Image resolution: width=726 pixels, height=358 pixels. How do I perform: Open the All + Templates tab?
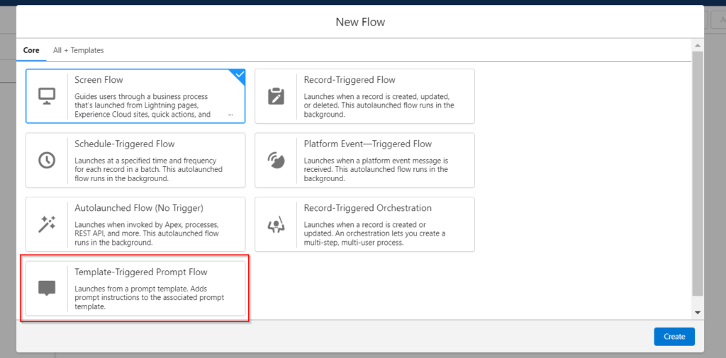[x=78, y=50]
